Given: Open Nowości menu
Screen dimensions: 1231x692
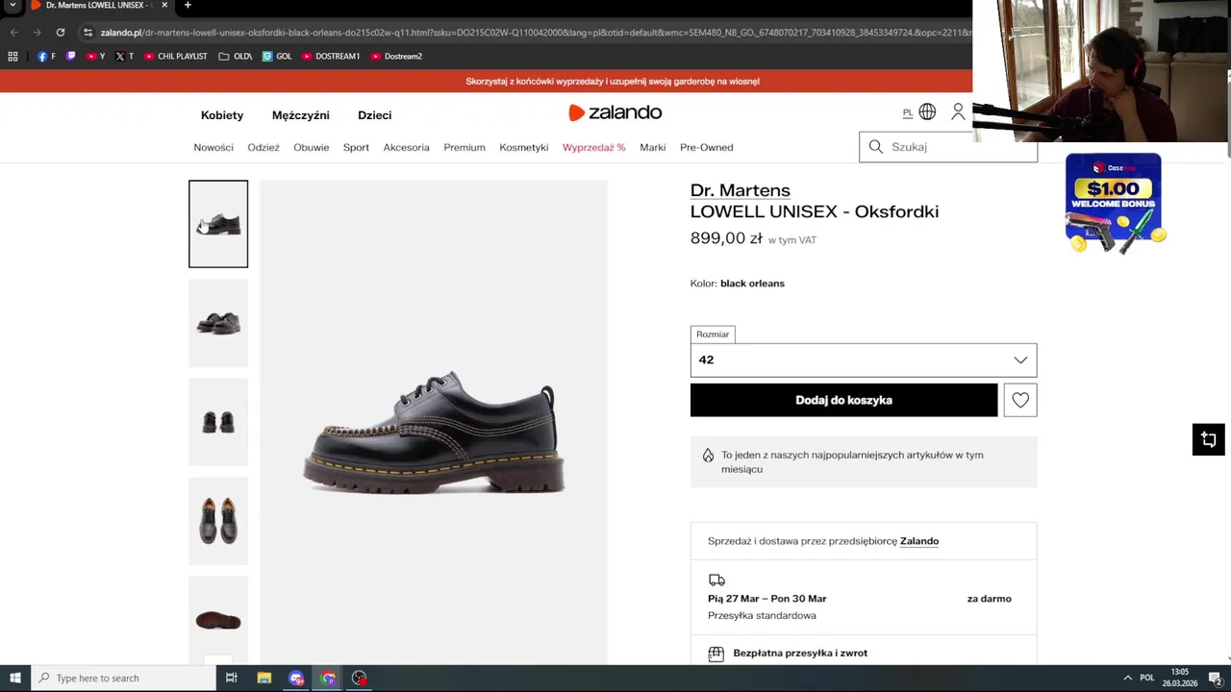Looking at the screenshot, I should pos(214,147).
